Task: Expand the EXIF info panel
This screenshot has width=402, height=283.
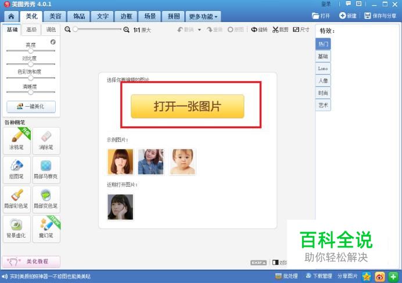Action: point(259,263)
